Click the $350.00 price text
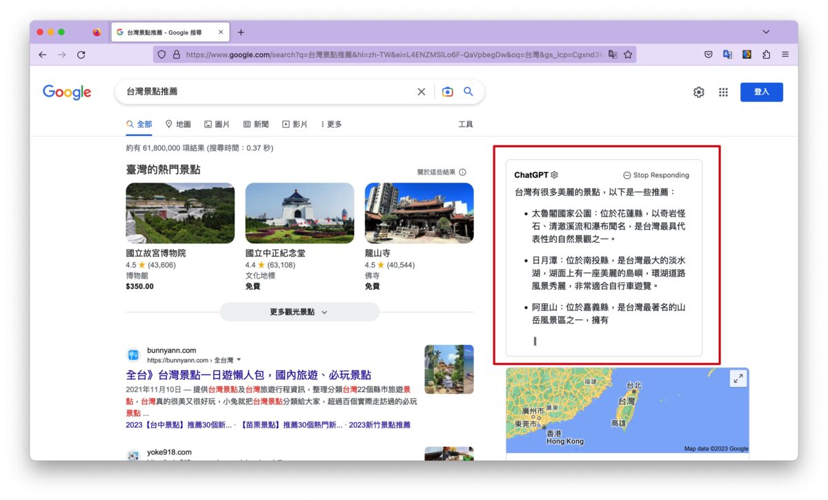828x500 pixels. (139, 286)
